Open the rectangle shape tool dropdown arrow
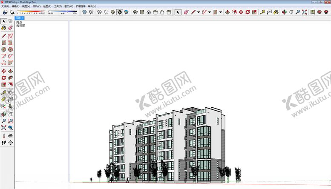The width and height of the screenshot is (331, 189). click(x=221, y=12)
